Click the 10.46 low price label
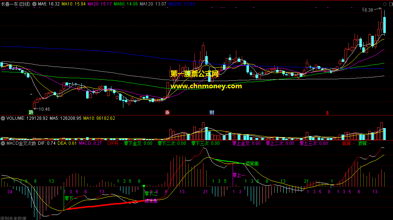This screenshot has width=393, height=220. (x=45, y=109)
